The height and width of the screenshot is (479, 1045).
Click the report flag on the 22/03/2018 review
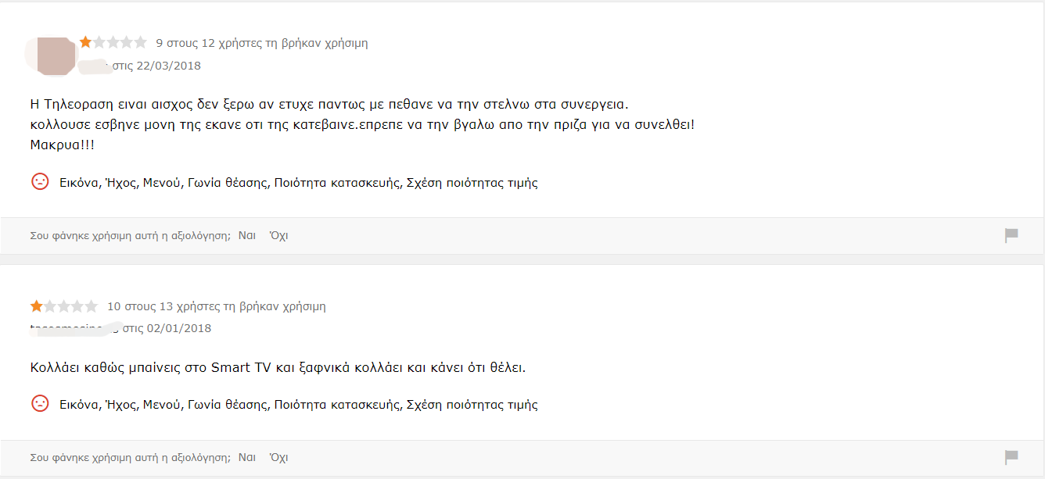(1011, 235)
